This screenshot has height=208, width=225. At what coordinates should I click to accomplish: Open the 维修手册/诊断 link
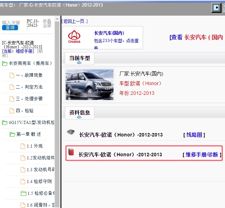(202, 155)
